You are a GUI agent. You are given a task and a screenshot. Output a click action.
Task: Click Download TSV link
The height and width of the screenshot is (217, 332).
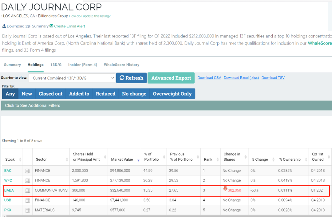click(x=273, y=78)
